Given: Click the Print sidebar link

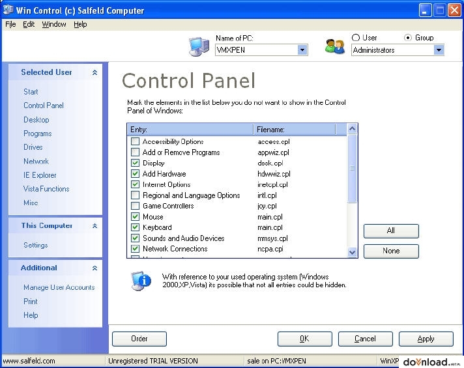Looking at the screenshot, I should pos(31,302).
